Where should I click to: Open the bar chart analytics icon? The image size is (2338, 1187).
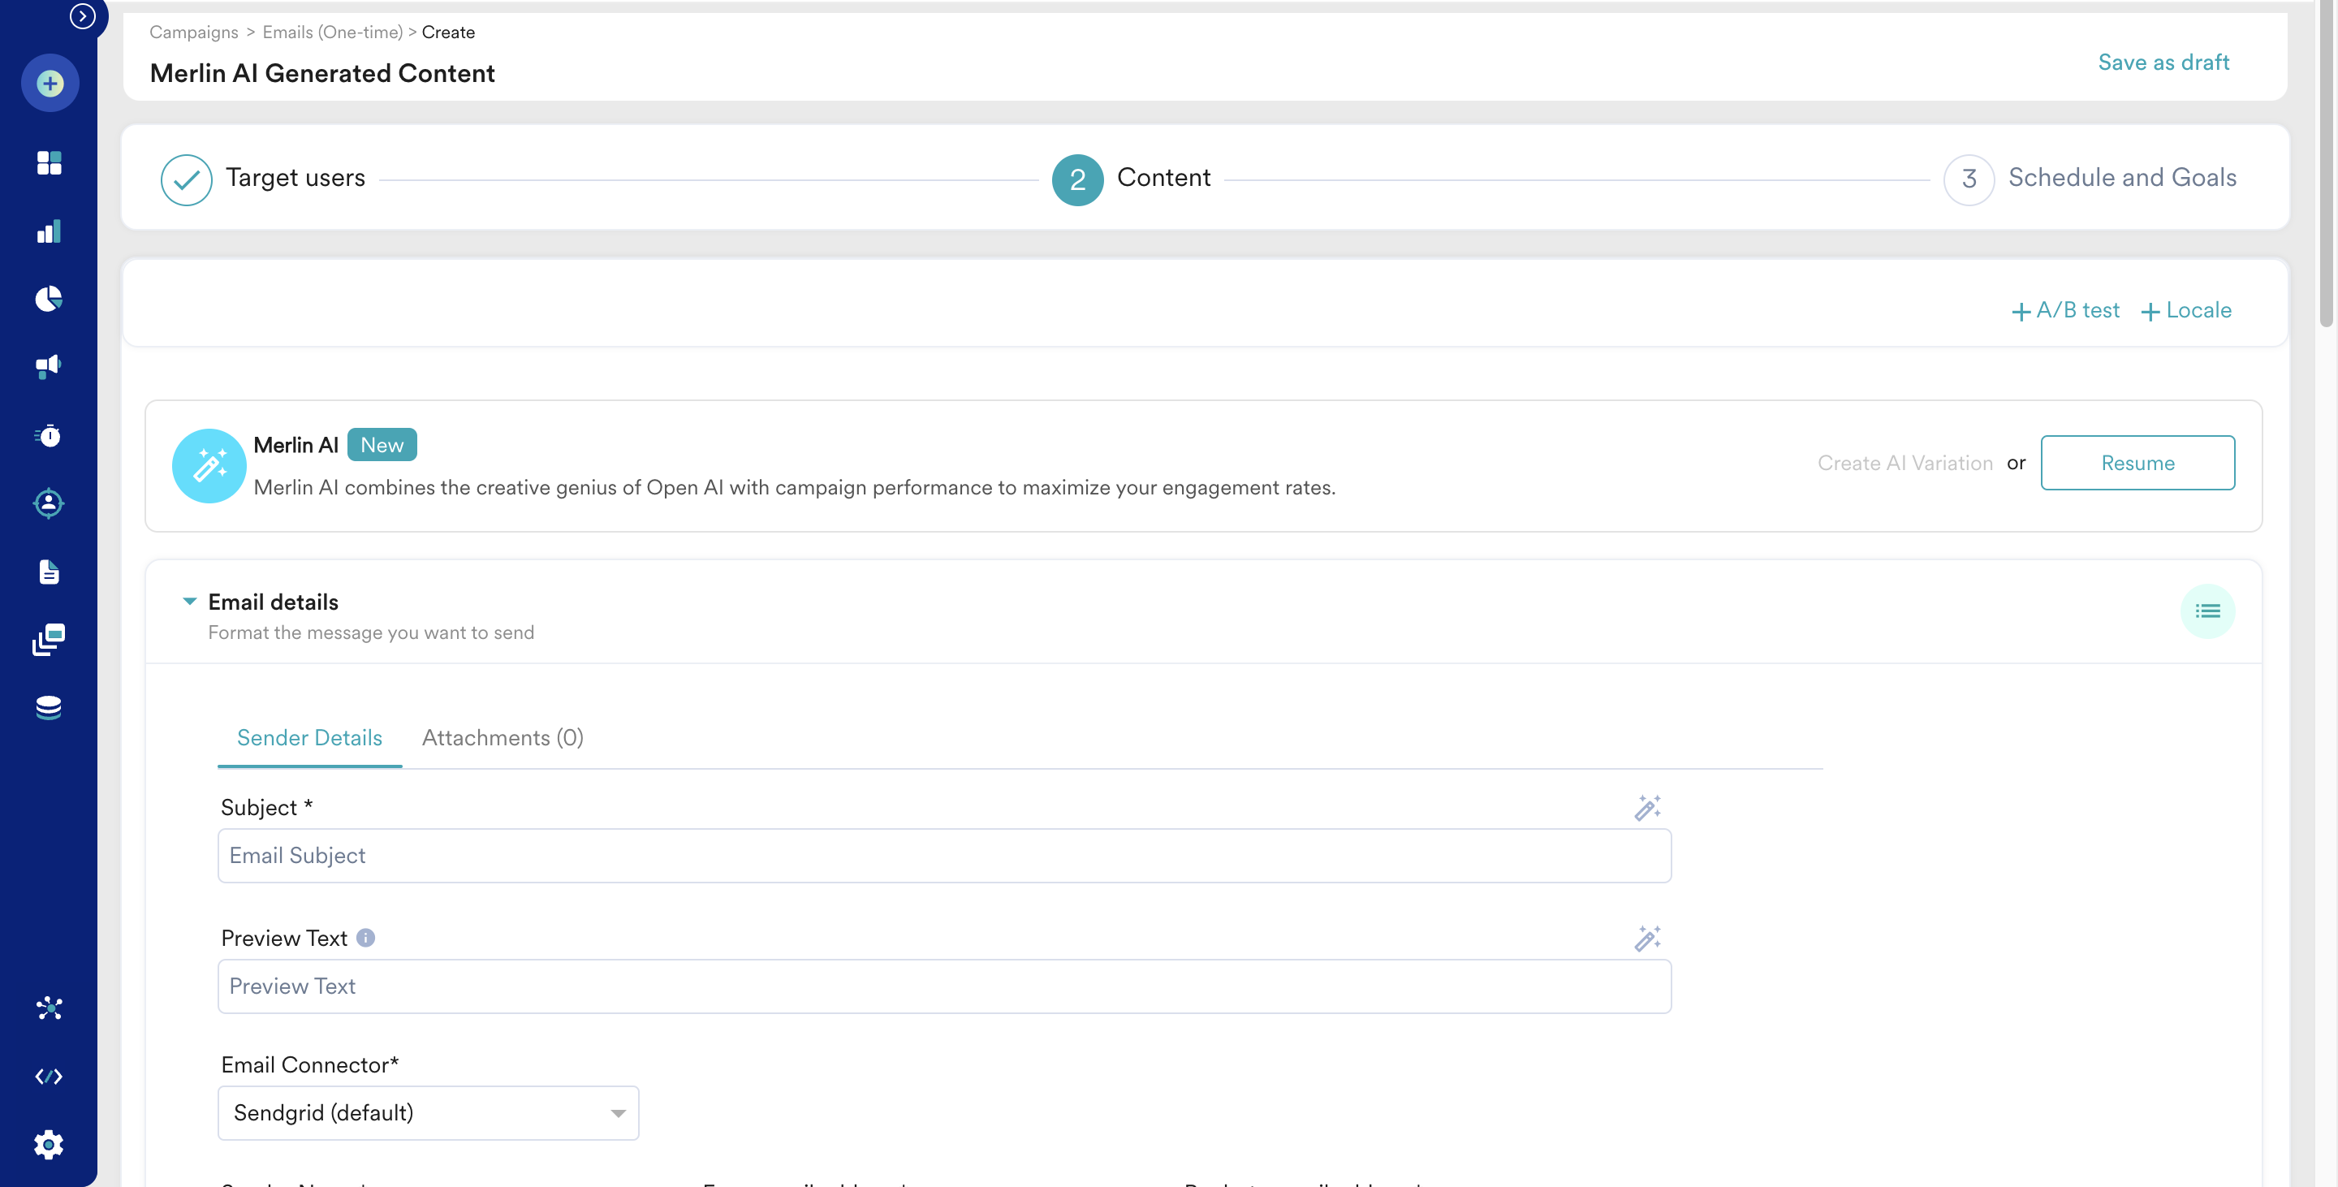(x=49, y=231)
